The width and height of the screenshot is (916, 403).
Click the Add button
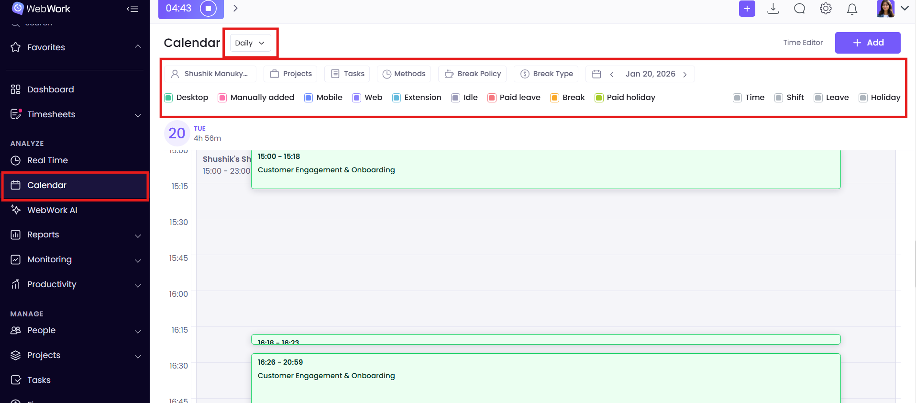pyautogui.click(x=867, y=43)
